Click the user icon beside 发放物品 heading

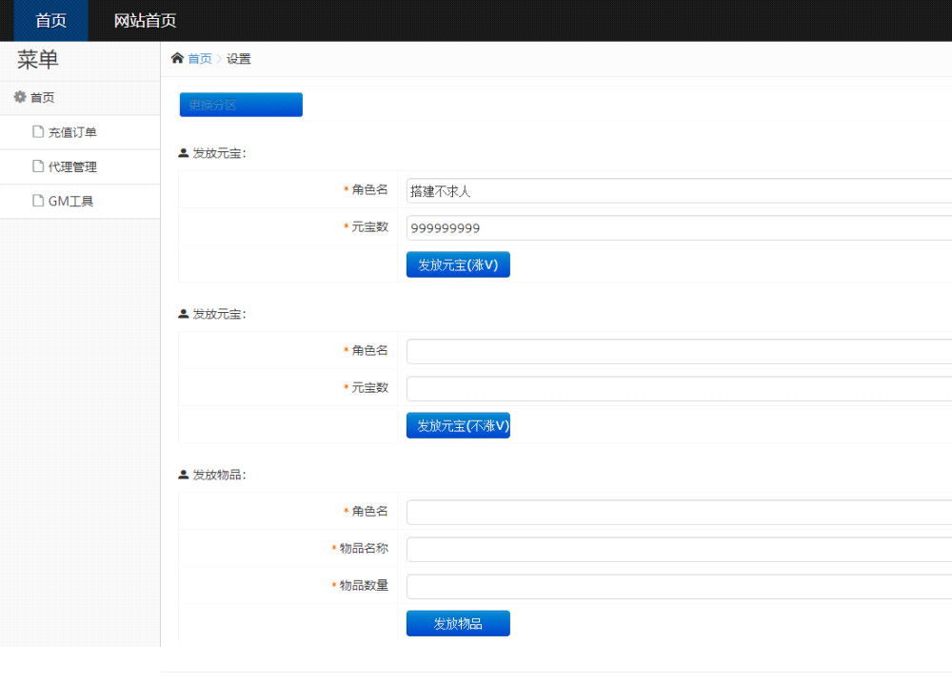tap(183, 475)
